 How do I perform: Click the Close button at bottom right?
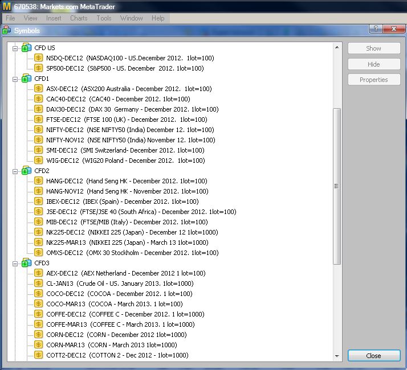[x=374, y=356]
